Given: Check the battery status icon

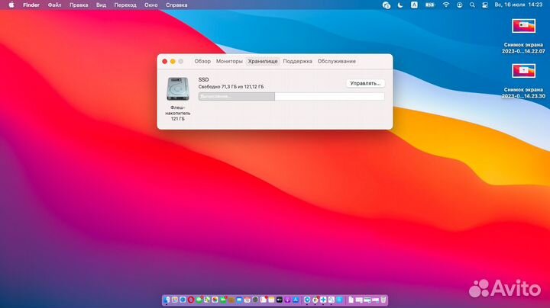Looking at the screenshot, I should [430, 5].
